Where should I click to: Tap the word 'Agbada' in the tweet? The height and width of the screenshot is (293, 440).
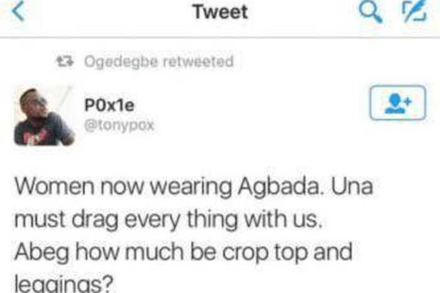pos(278,188)
